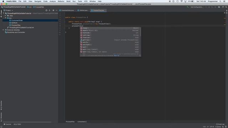Click ThreadingWithCallableTutorial breadcrumb in navigation bar

[13, 7]
